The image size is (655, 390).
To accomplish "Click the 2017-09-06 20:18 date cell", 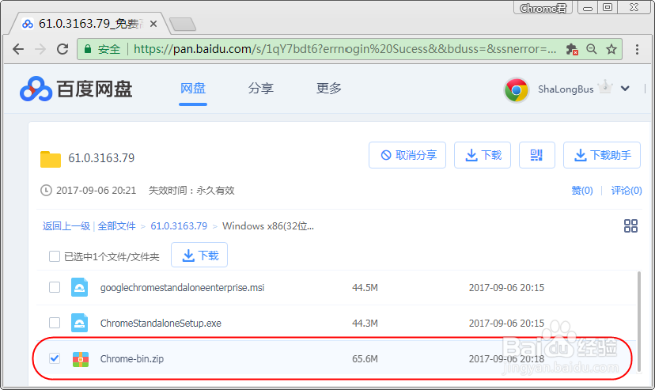I will 507,358.
